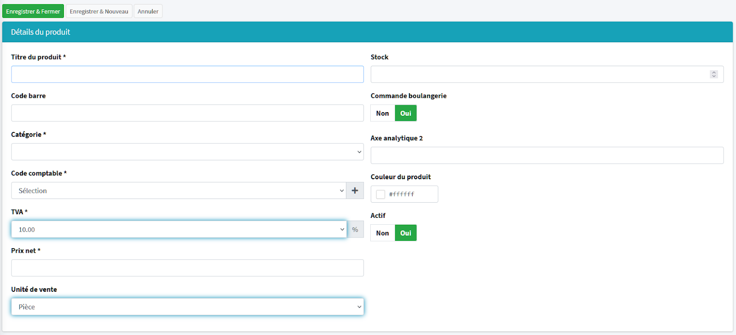The width and height of the screenshot is (736, 335).
Task: Click the Prix net input field
Action: pyautogui.click(x=187, y=268)
